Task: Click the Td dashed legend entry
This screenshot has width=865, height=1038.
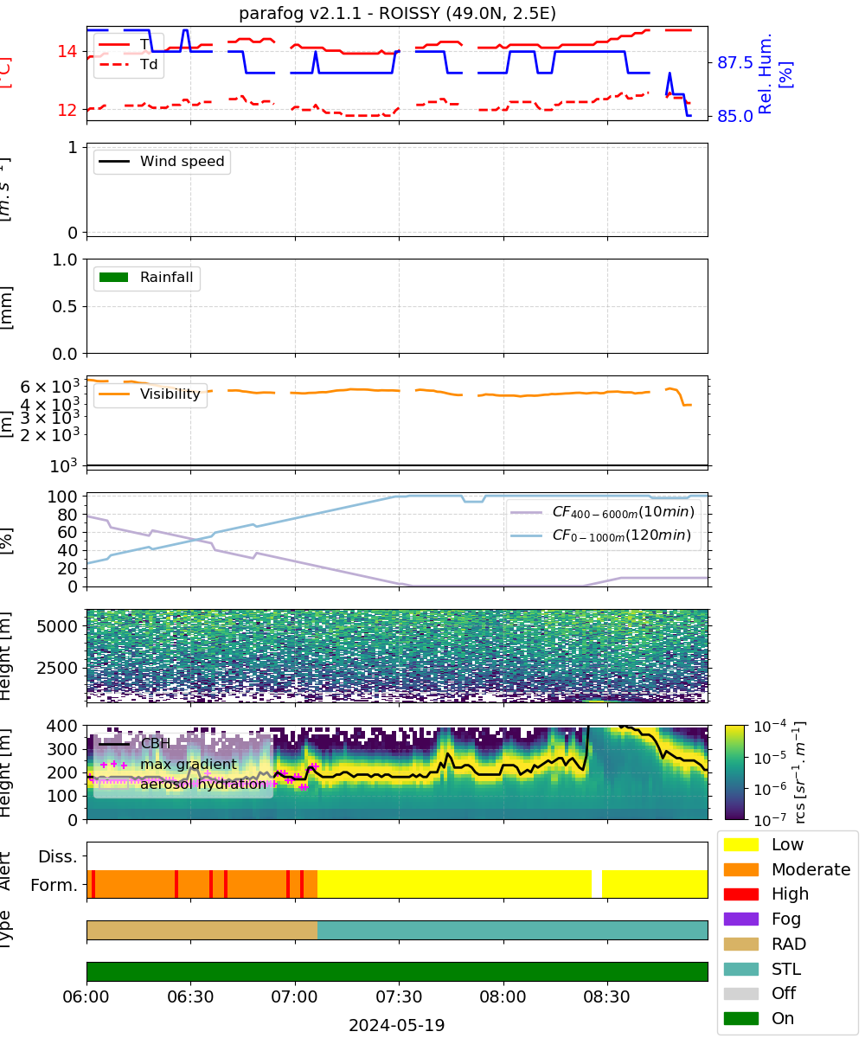Action: pos(129,64)
